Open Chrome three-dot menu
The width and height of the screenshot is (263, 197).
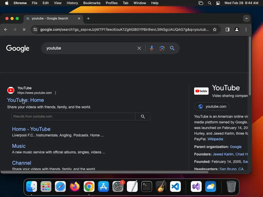coord(246,29)
